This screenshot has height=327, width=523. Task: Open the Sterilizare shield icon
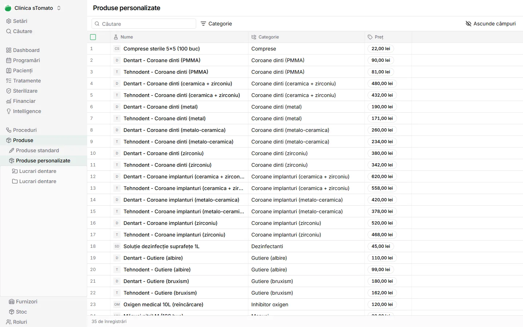[x=9, y=91]
